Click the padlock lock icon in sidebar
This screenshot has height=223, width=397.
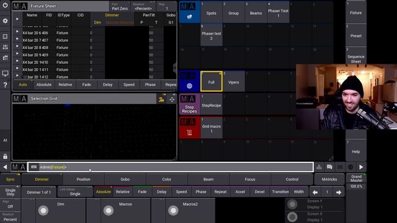(x=5, y=157)
